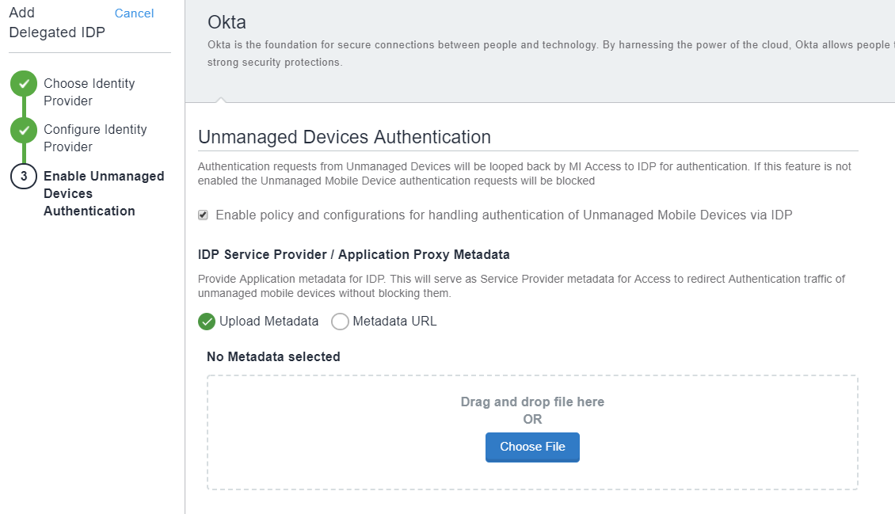This screenshot has width=895, height=514.
Task: Click the No Metadata selected label
Action: 273,356
